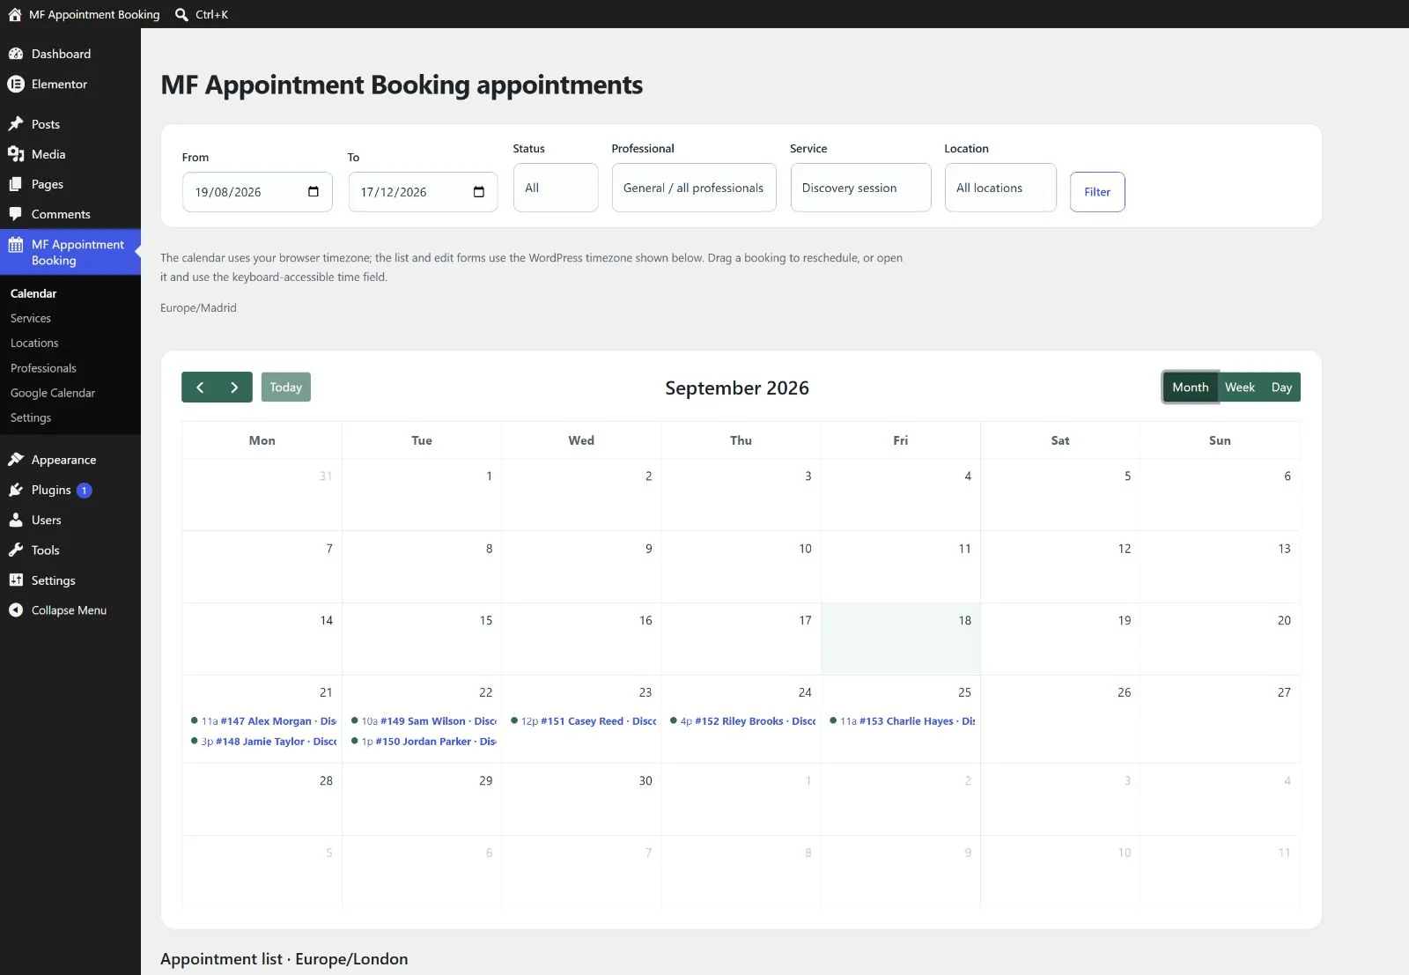
Task: Open the search magnifier icon Ctrl+K
Action: point(181,14)
